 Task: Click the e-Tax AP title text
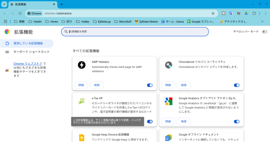tap(97, 98)
